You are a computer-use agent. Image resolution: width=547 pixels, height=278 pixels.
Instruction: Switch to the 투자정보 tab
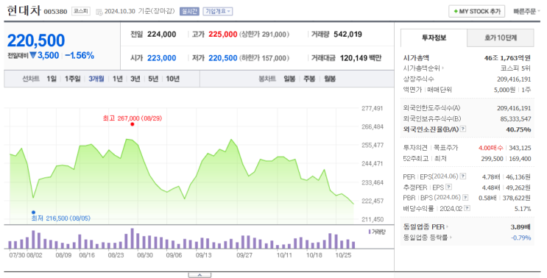(434, 38)
